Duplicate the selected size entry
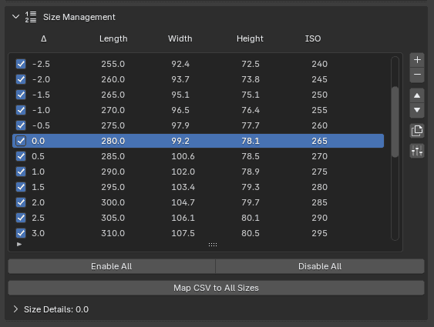Screen dimensions: 434x327 pyautogui.click(x=417, y=131)
